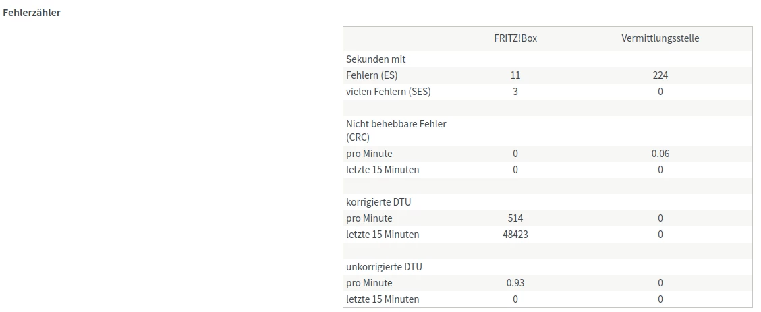Click the vielen Fehlern (SES) label

[x=388, y=92]
